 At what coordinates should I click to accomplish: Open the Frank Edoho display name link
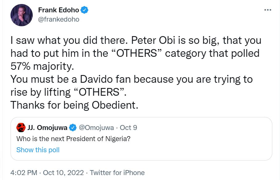click(59, 10)
